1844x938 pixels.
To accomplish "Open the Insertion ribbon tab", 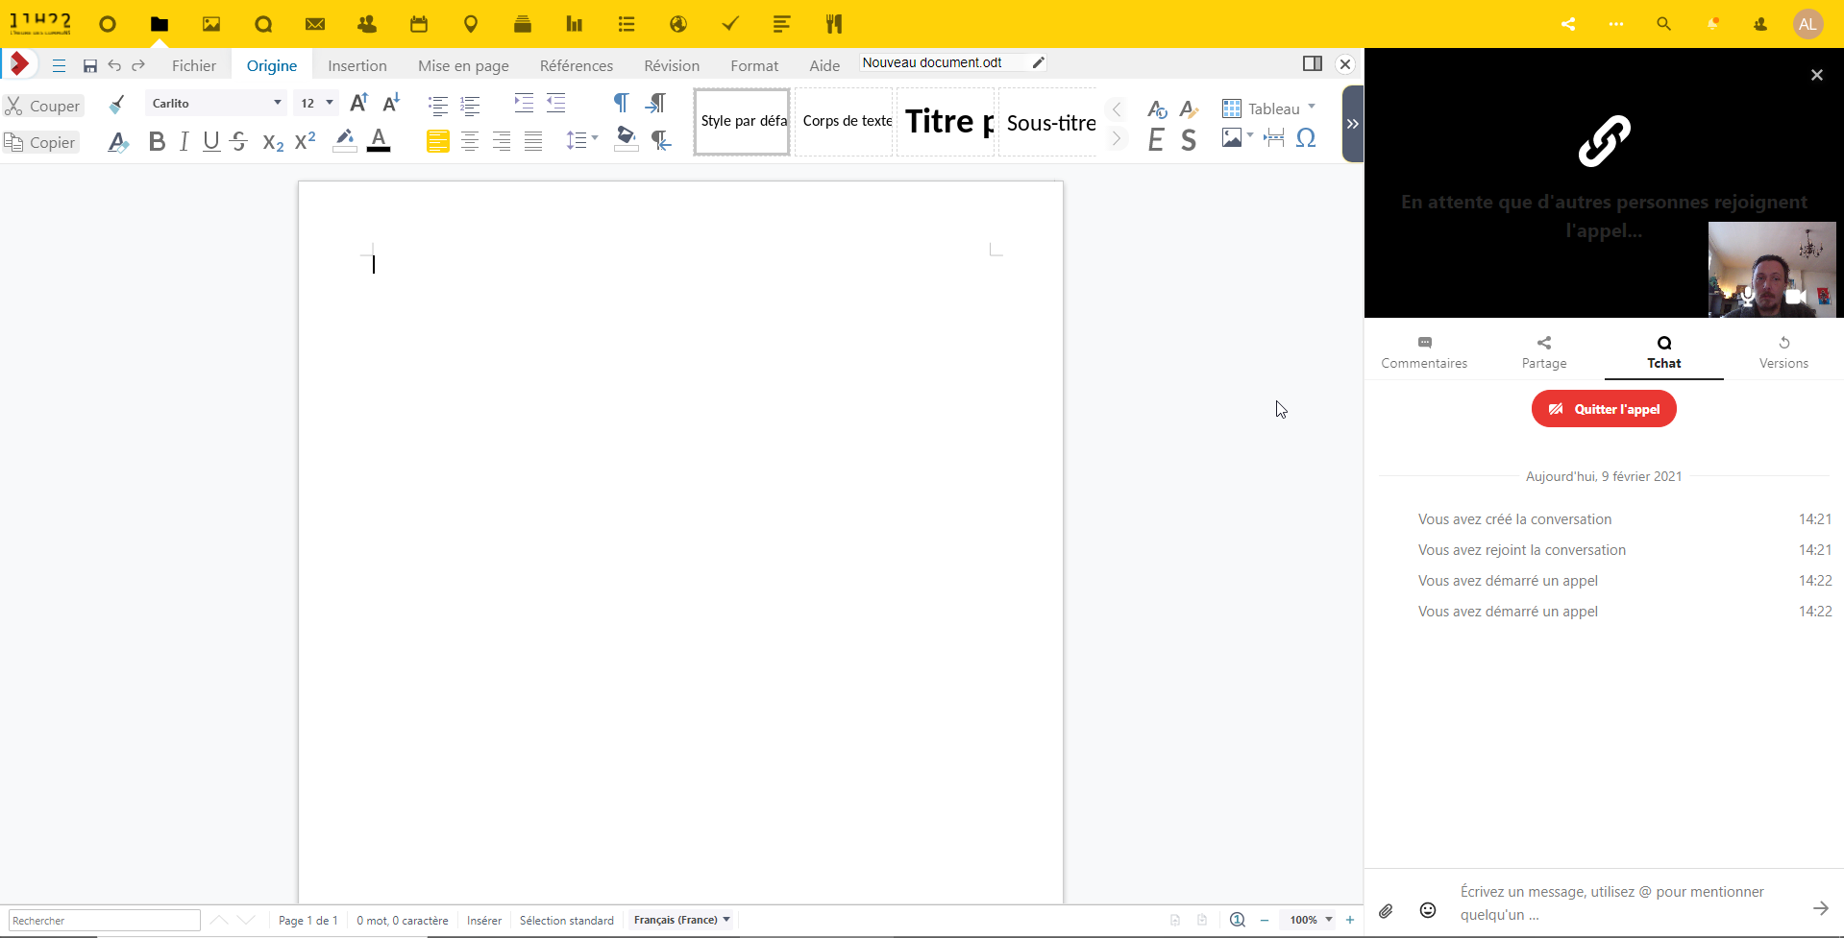I will click(357, 65).
